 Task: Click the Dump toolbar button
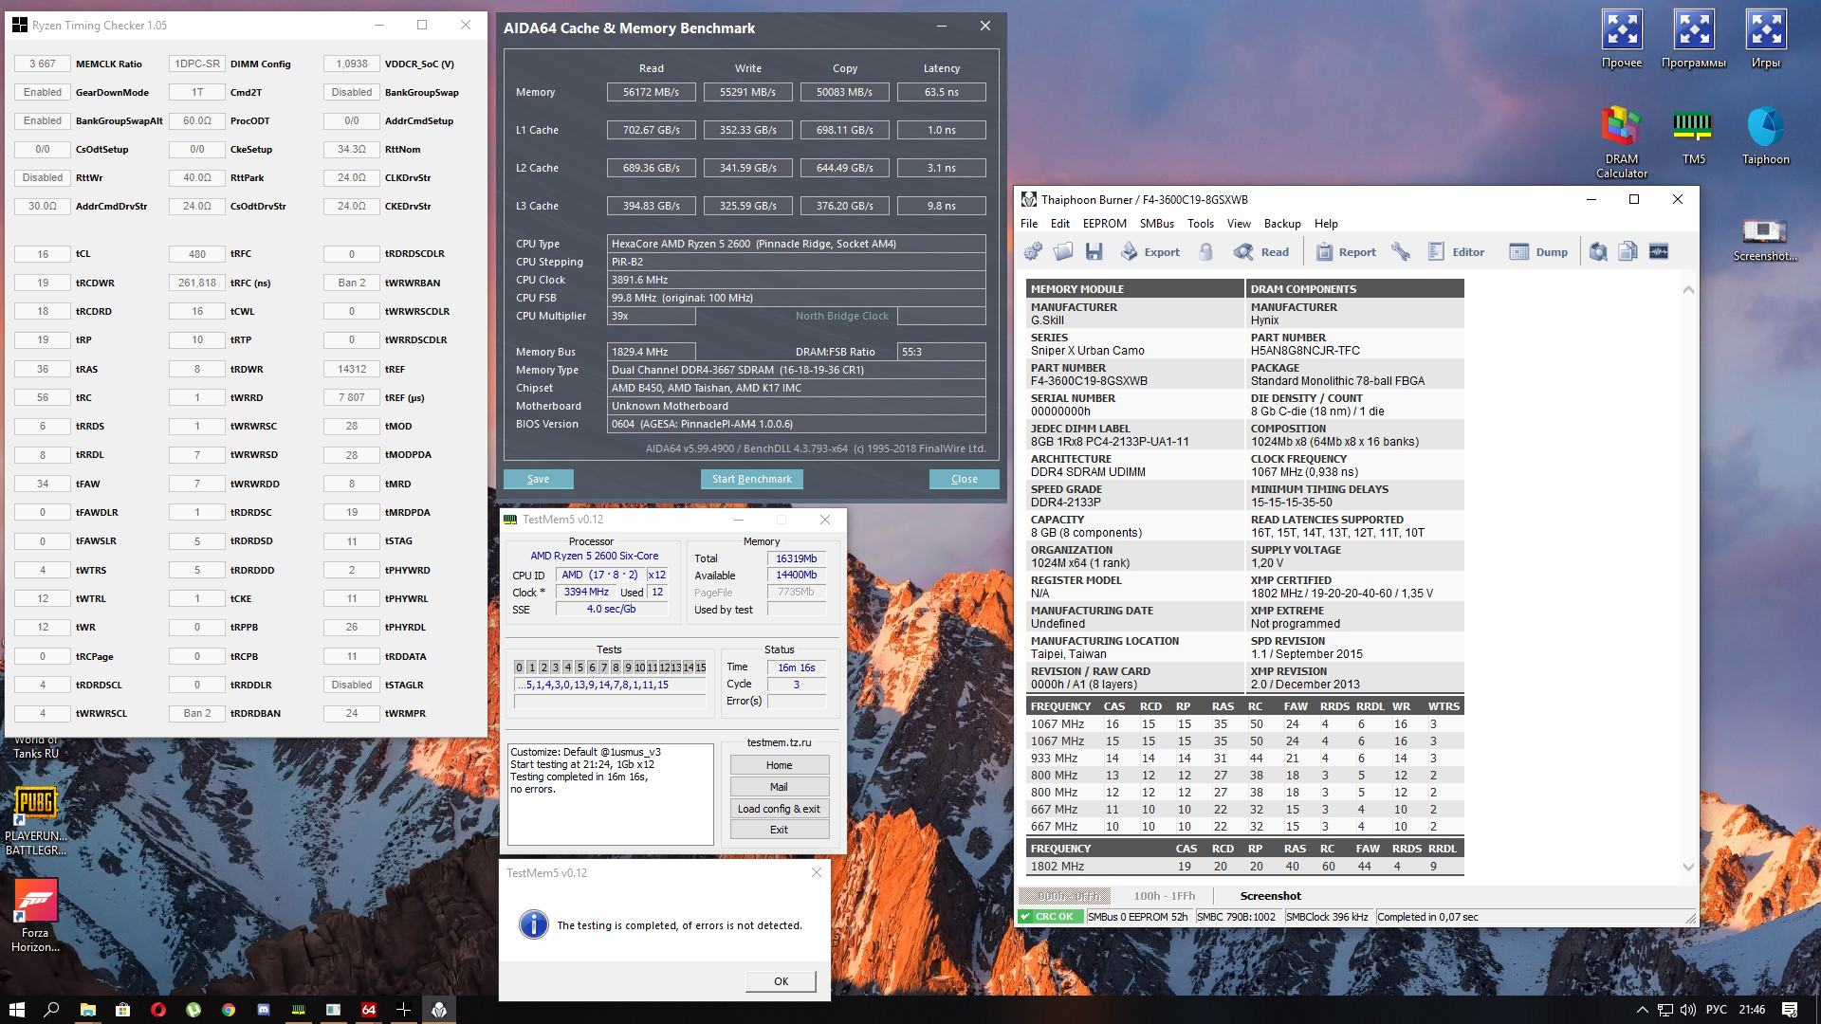coord(1538,252)
